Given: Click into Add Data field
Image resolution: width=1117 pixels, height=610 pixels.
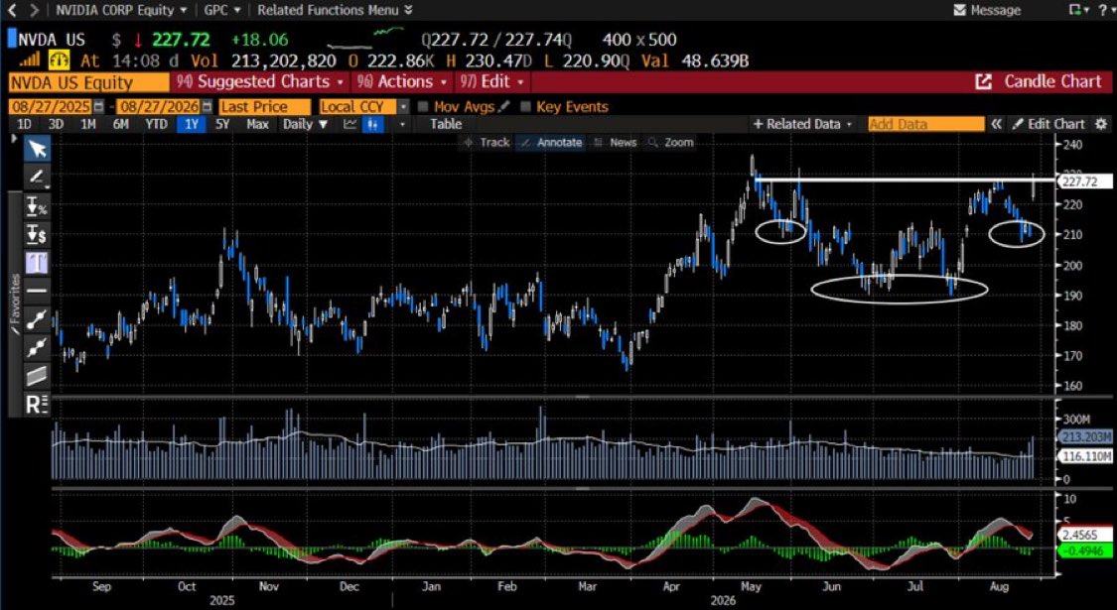Looking at the screenshot, I should 926,124.
